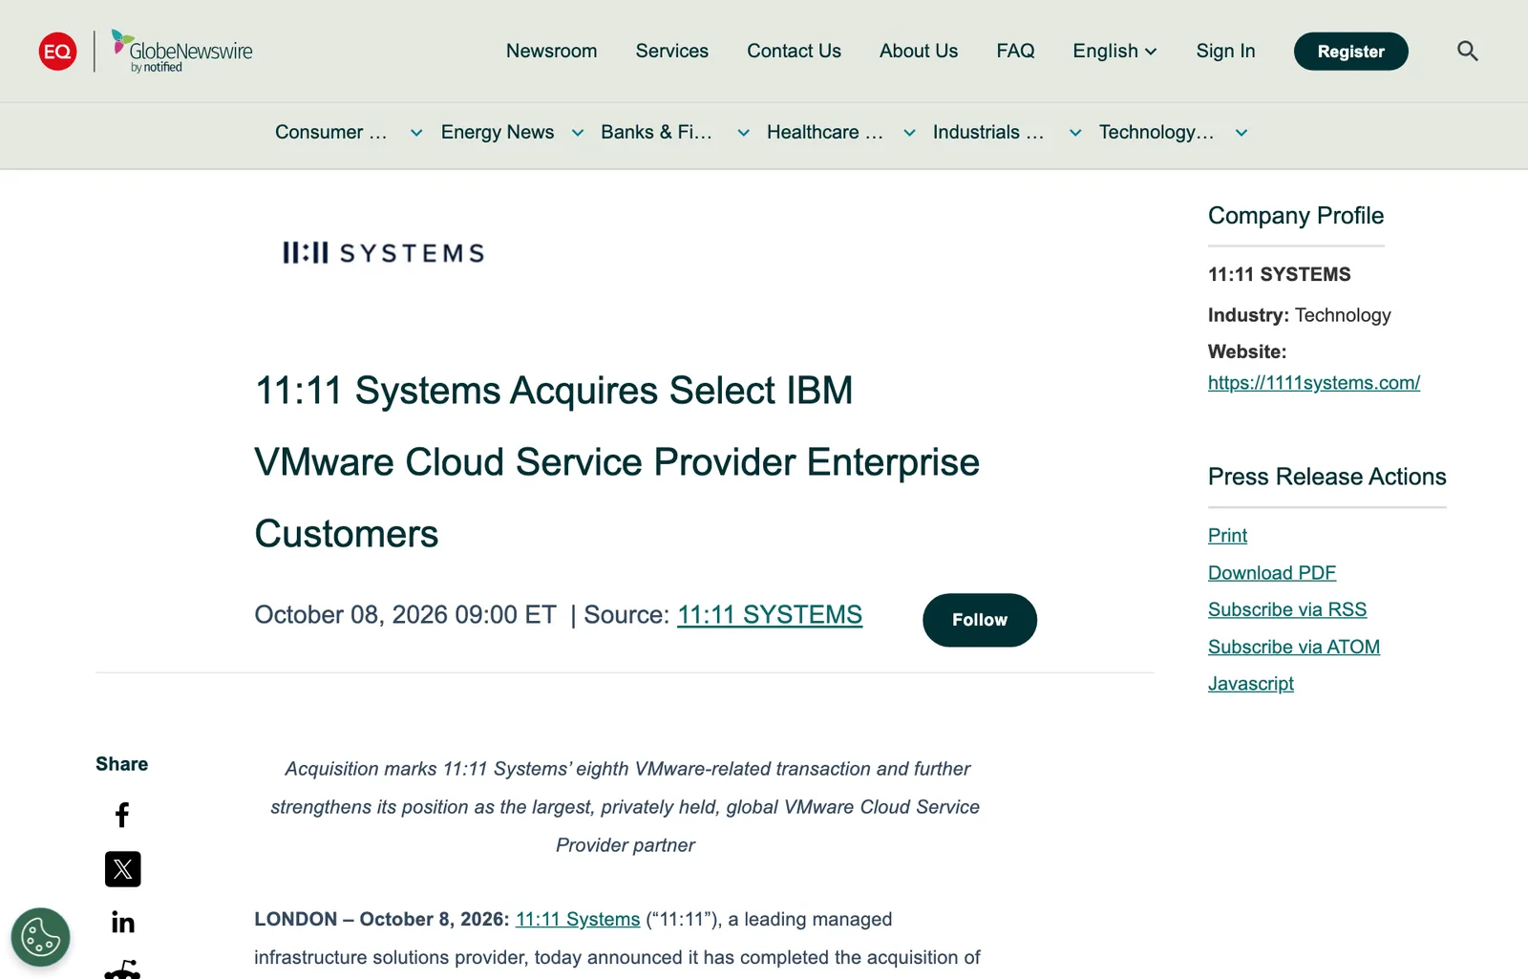Open the search magnifier icon

(x=1467, y=51)
